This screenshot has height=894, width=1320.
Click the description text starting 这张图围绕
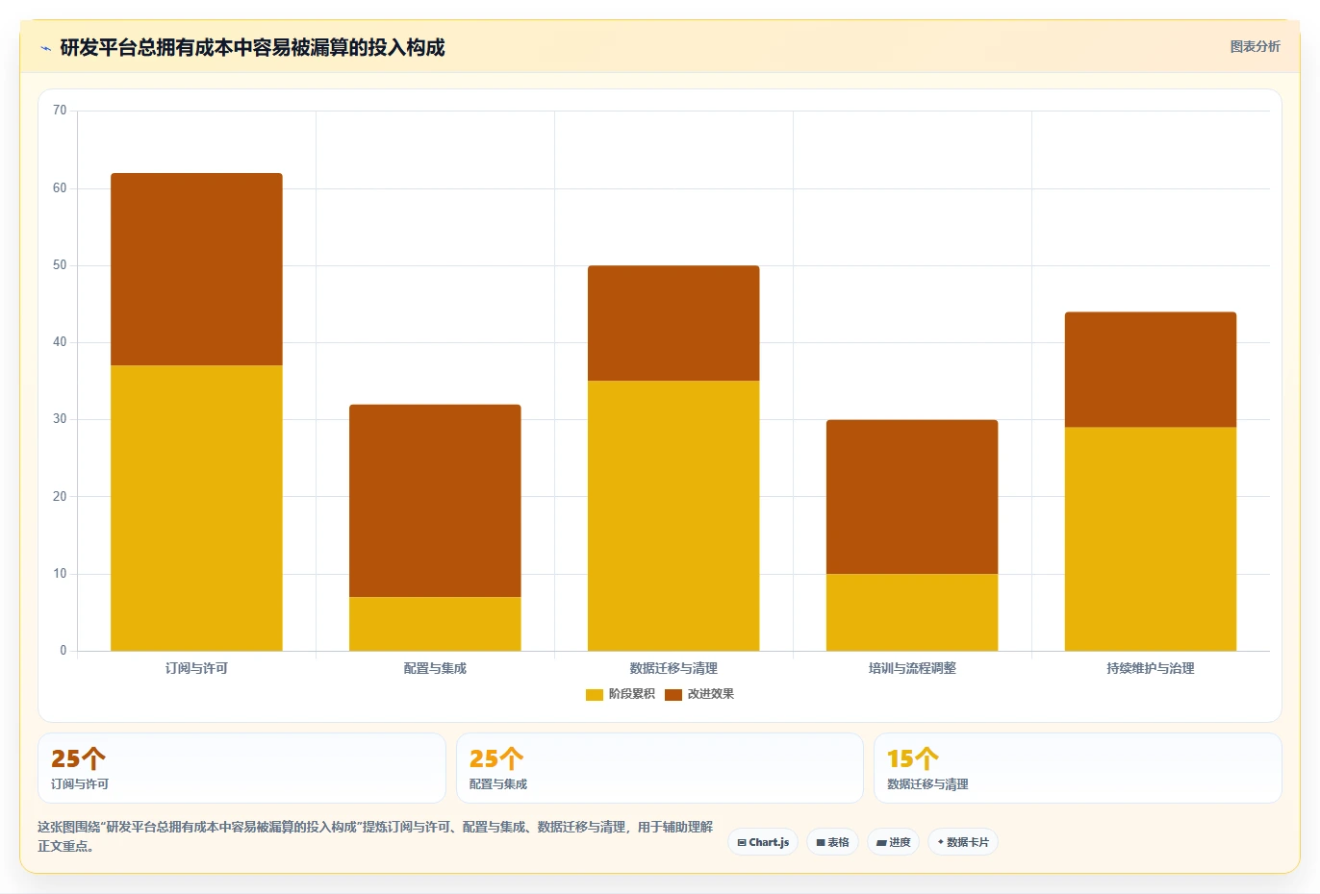coord(375,836)
